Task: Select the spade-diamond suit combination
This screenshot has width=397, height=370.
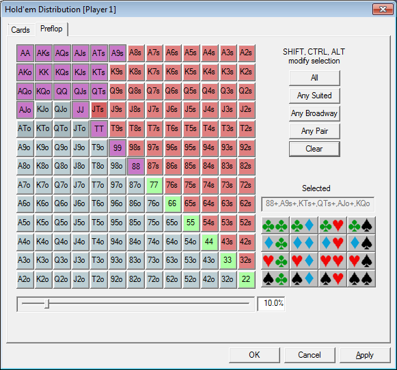Action: coord(303,279)
